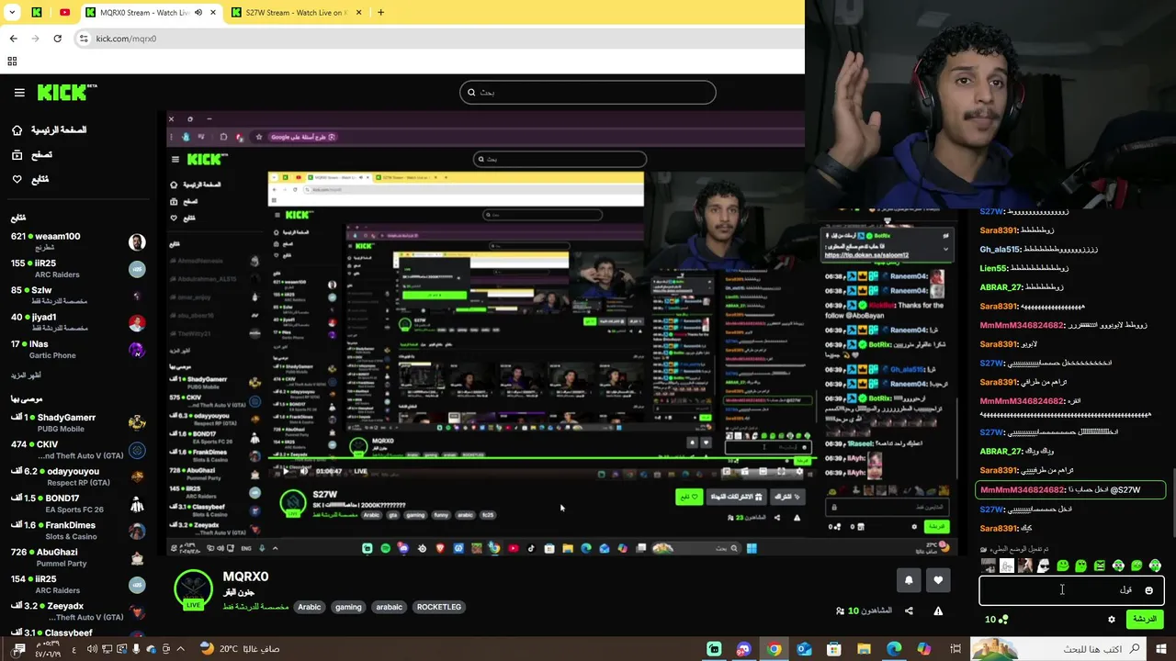1176x661 pixels.
Task: Click the Arabic tag
Action: (310, 607)
